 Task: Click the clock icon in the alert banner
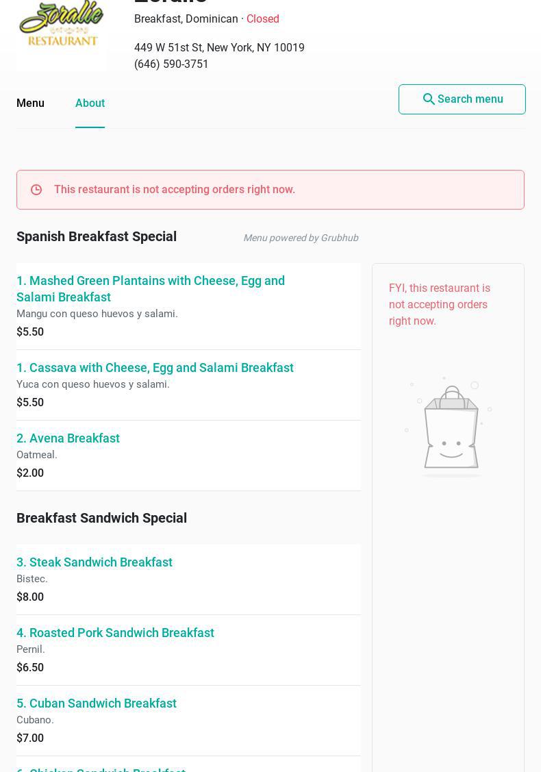point(36,190)
